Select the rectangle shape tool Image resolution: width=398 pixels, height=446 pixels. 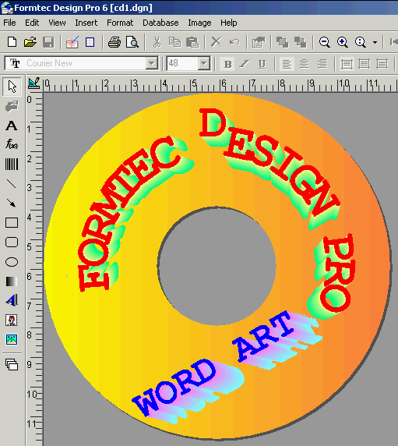(x=12, y=222)
